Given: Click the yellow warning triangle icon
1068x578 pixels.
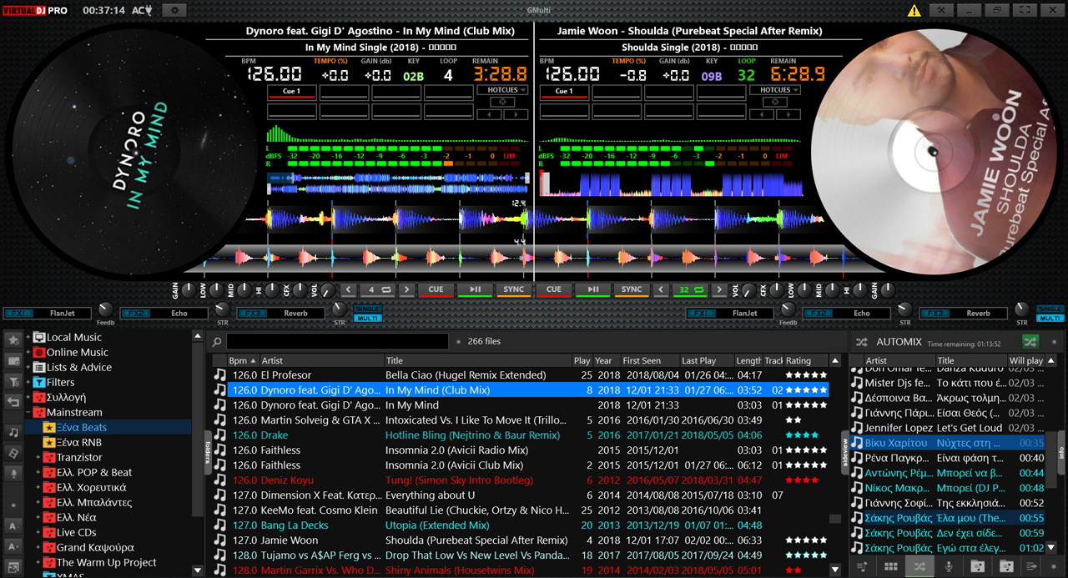Looking at the screenshot, I should 915,11.
